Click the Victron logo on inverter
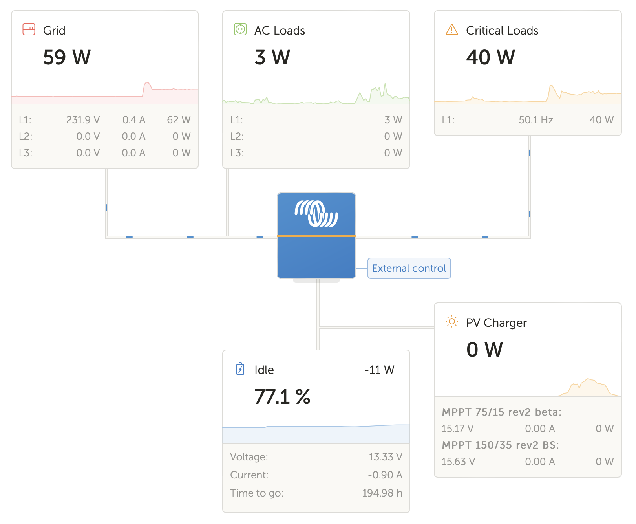636x524 pixels. coord(316,214)
